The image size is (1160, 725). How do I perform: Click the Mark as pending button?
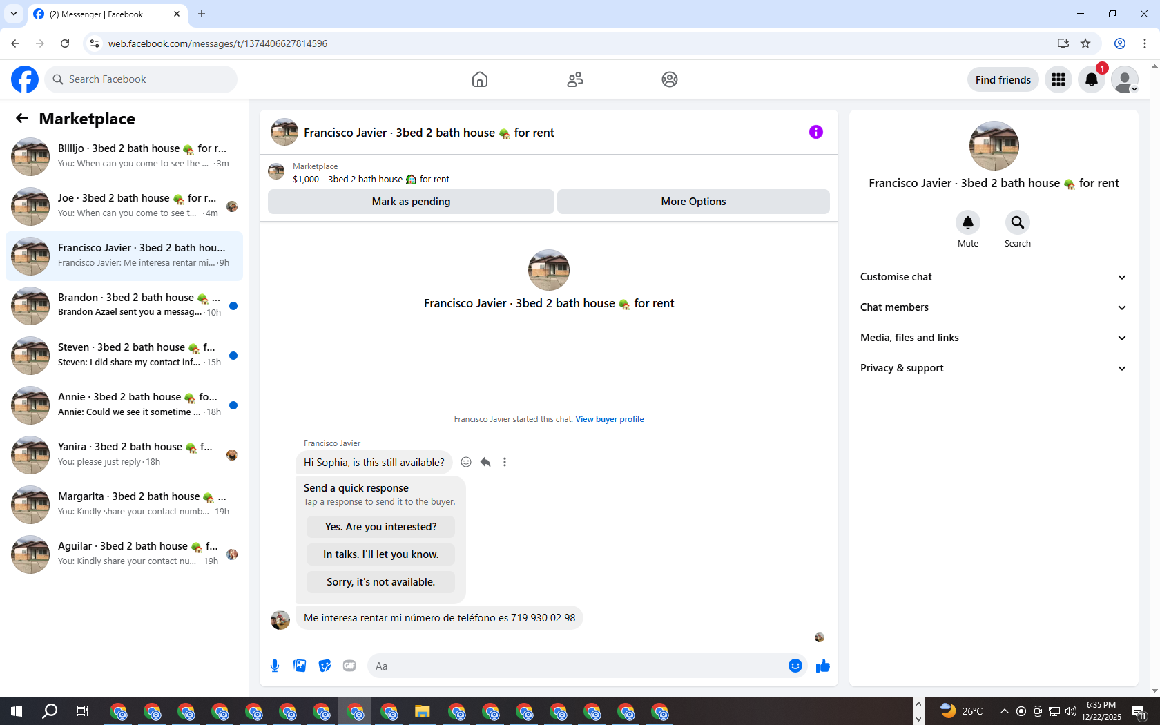tap(411, 202)
